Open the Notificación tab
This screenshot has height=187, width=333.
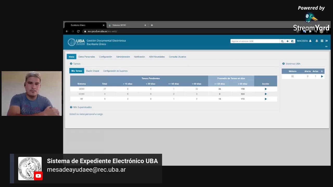coord(139,57)
